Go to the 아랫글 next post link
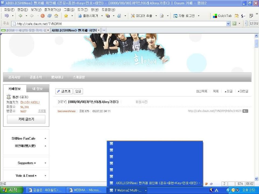Viewport: 259px width, 194px height. pos(243,91)
